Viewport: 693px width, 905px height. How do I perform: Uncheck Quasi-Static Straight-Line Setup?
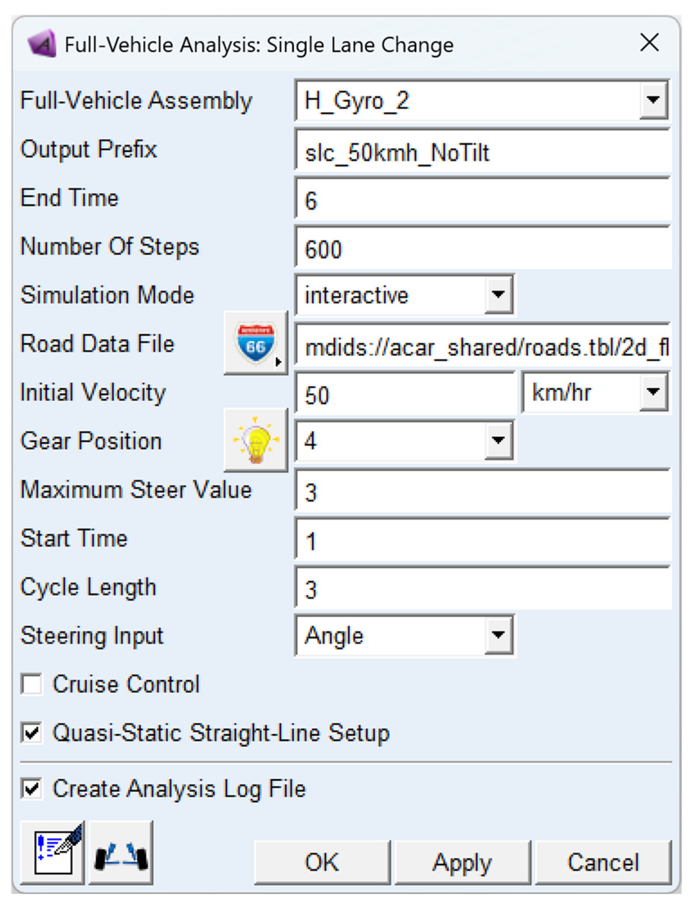(x=32, y=733)
